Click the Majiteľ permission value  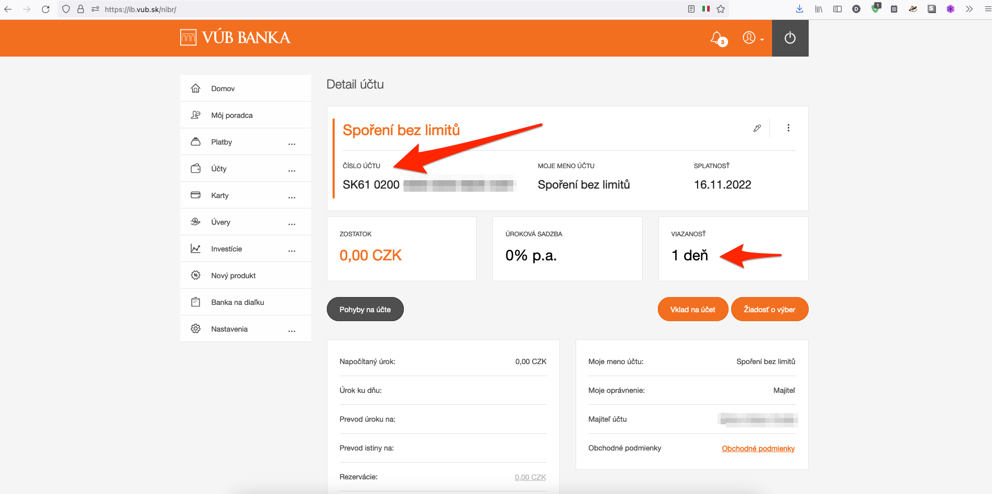pyautogui.click(x=784, y=390)
